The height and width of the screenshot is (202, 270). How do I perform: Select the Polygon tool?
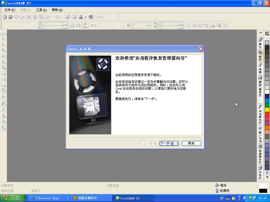pos(3,85)
